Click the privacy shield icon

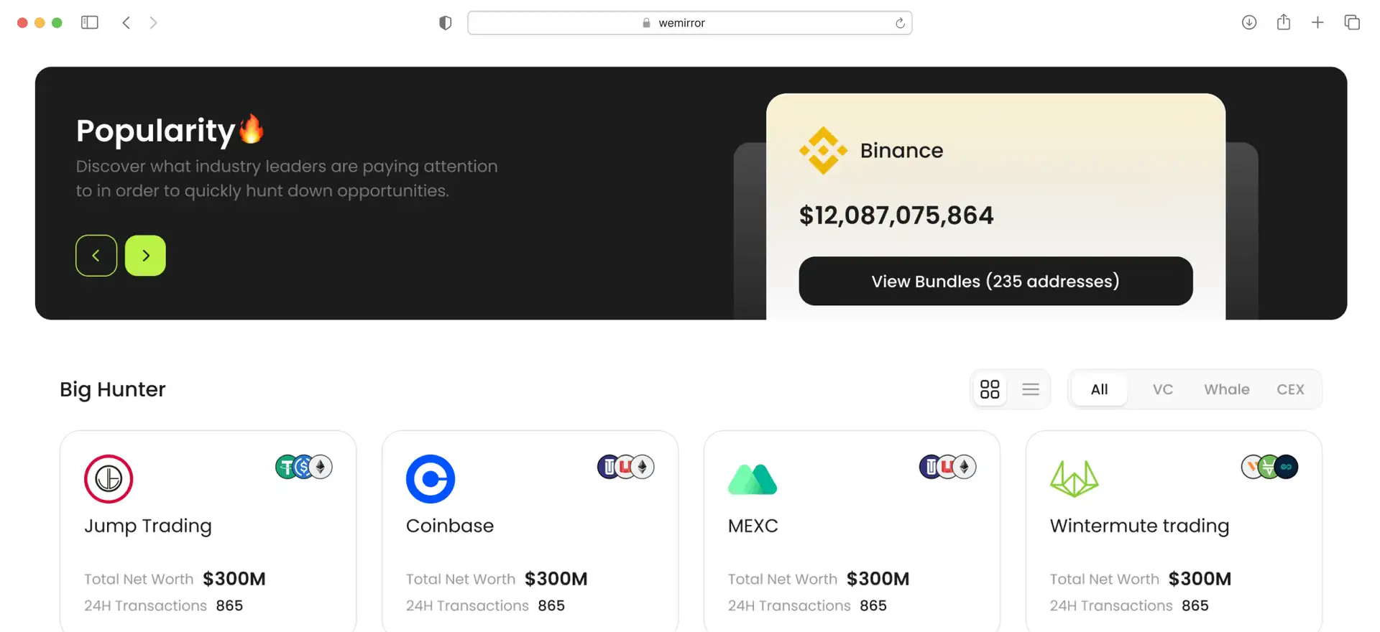(446, 23)
